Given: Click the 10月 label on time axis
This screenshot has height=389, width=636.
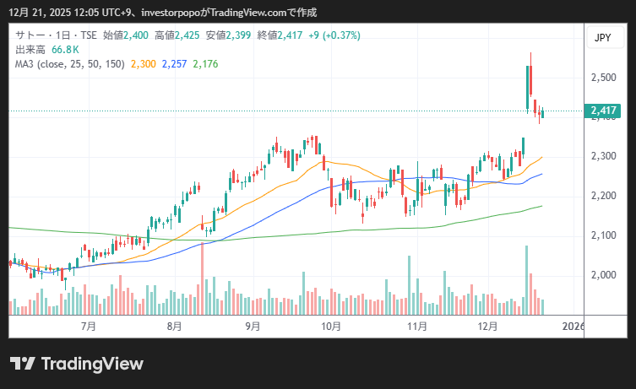Looking at the screenshot, I should (x=330, y=326).
